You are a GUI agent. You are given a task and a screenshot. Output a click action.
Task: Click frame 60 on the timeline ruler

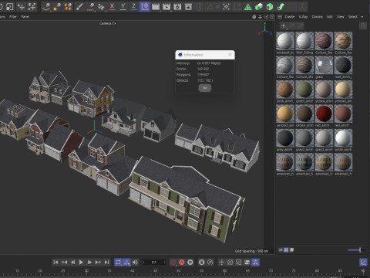[x=224, y=271]
